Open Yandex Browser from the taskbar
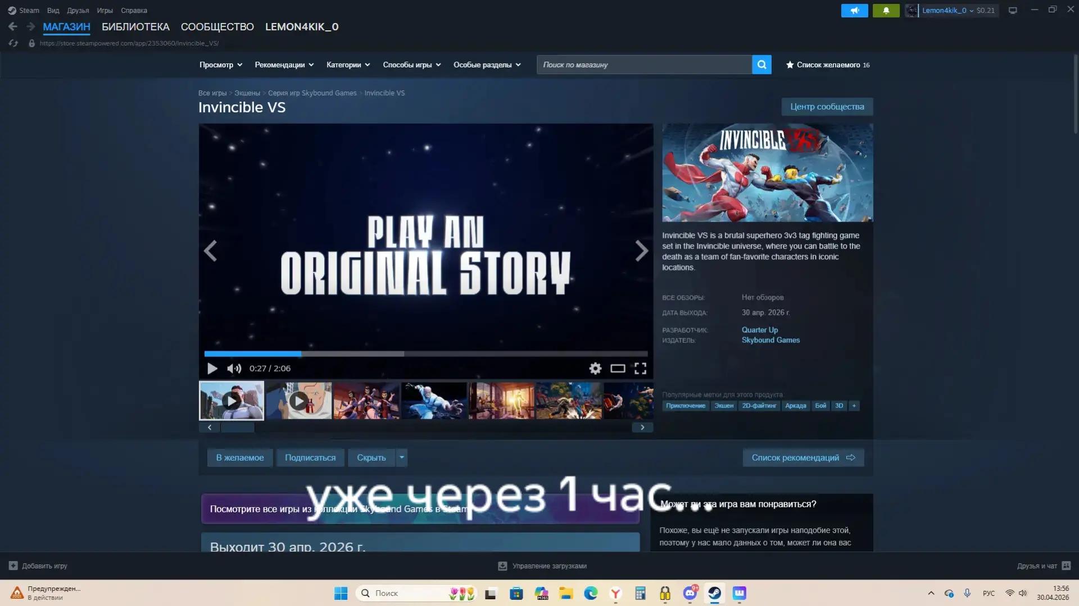This screenshot has height=606, width=1079. (616, 593)
